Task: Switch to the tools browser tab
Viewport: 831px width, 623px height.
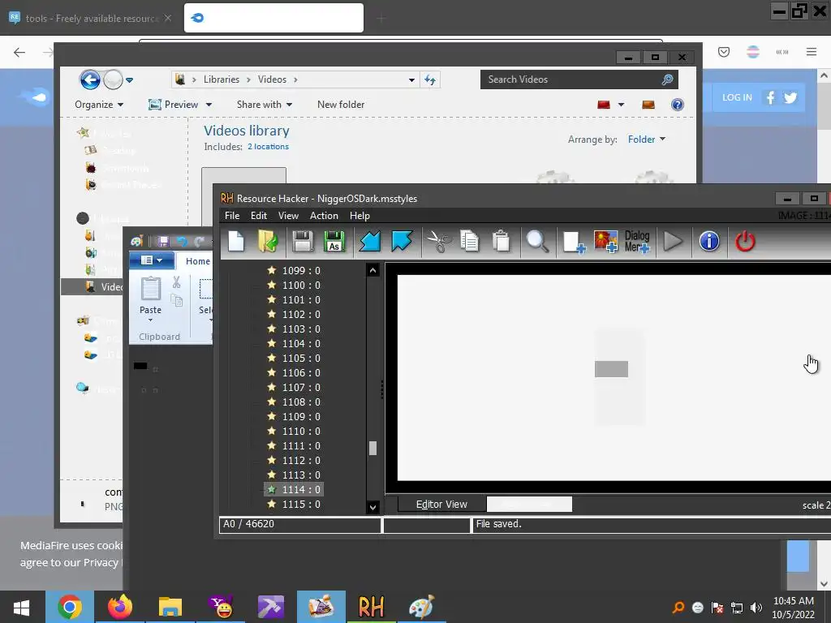Action: click(91, 18)
